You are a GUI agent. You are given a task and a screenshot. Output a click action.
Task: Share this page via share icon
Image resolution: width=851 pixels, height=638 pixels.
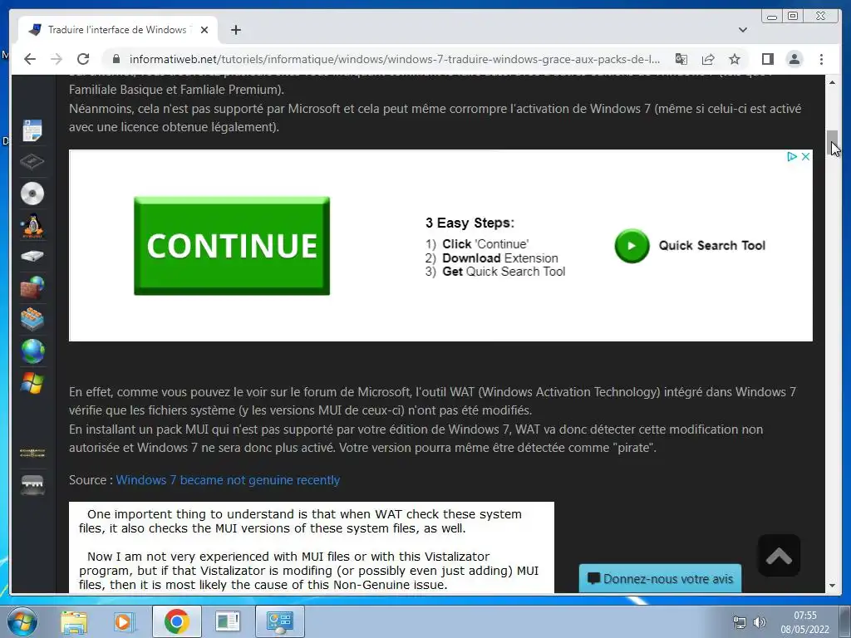(708, 59)
